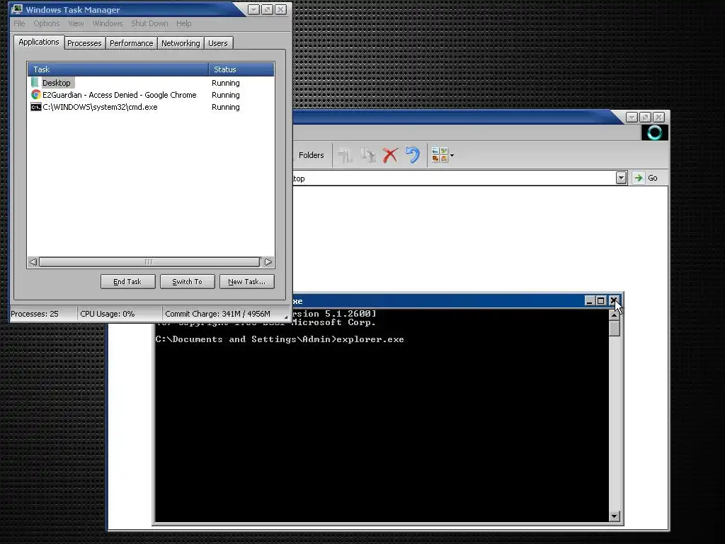Close the Windows Task Manager window
This screenshot has width=725, height=544.
[280, 9]
